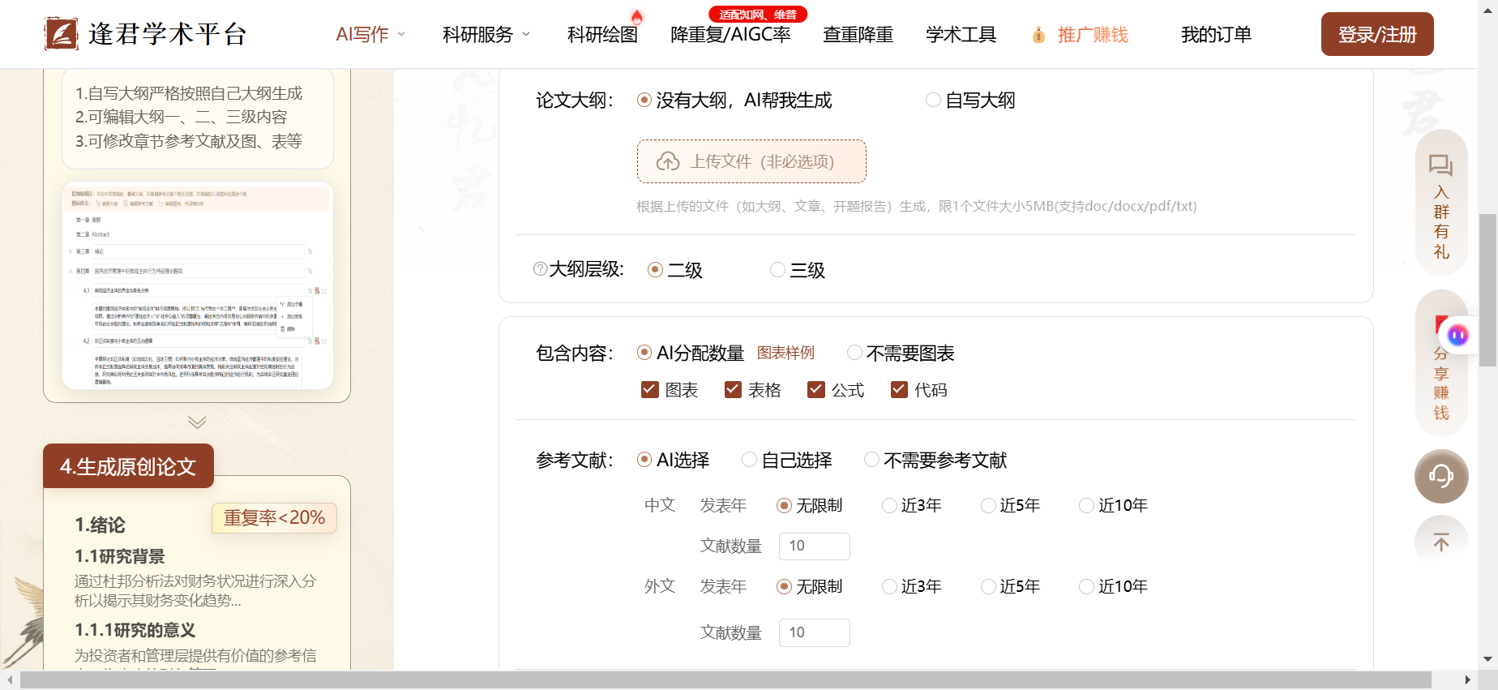
Task: Open 我的订单 menu item
Action: pos(1216,35)
